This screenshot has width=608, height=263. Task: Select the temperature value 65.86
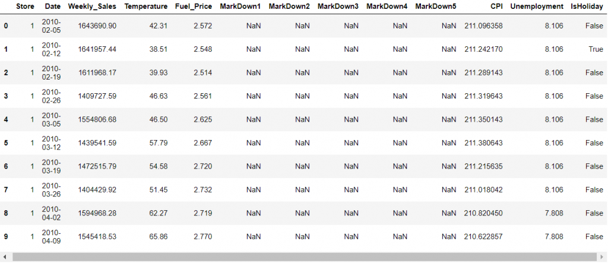155,237
